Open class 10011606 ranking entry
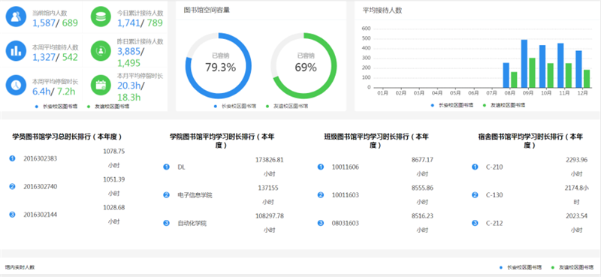Image resolution: width=601 pixels, height=277 pixels. click(x=376, y=167)
